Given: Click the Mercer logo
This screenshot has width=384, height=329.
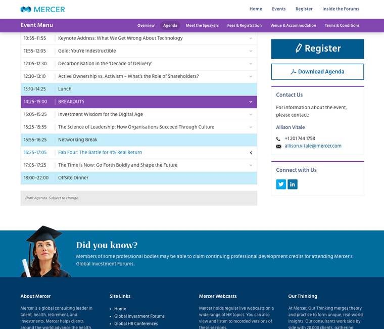Looking at the screenshot, I should pos(42,9).
